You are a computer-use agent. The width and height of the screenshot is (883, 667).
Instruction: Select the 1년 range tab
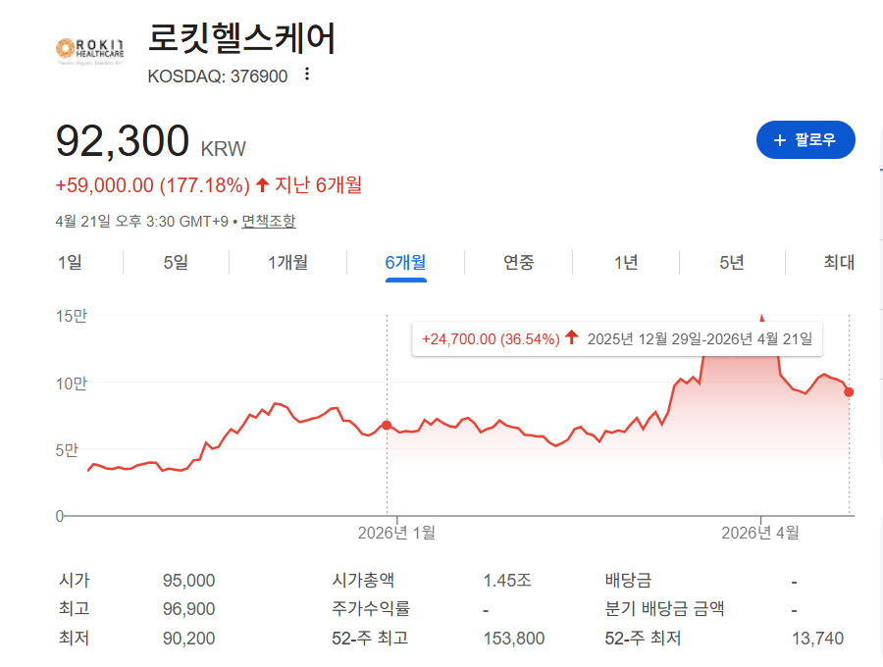625,263
